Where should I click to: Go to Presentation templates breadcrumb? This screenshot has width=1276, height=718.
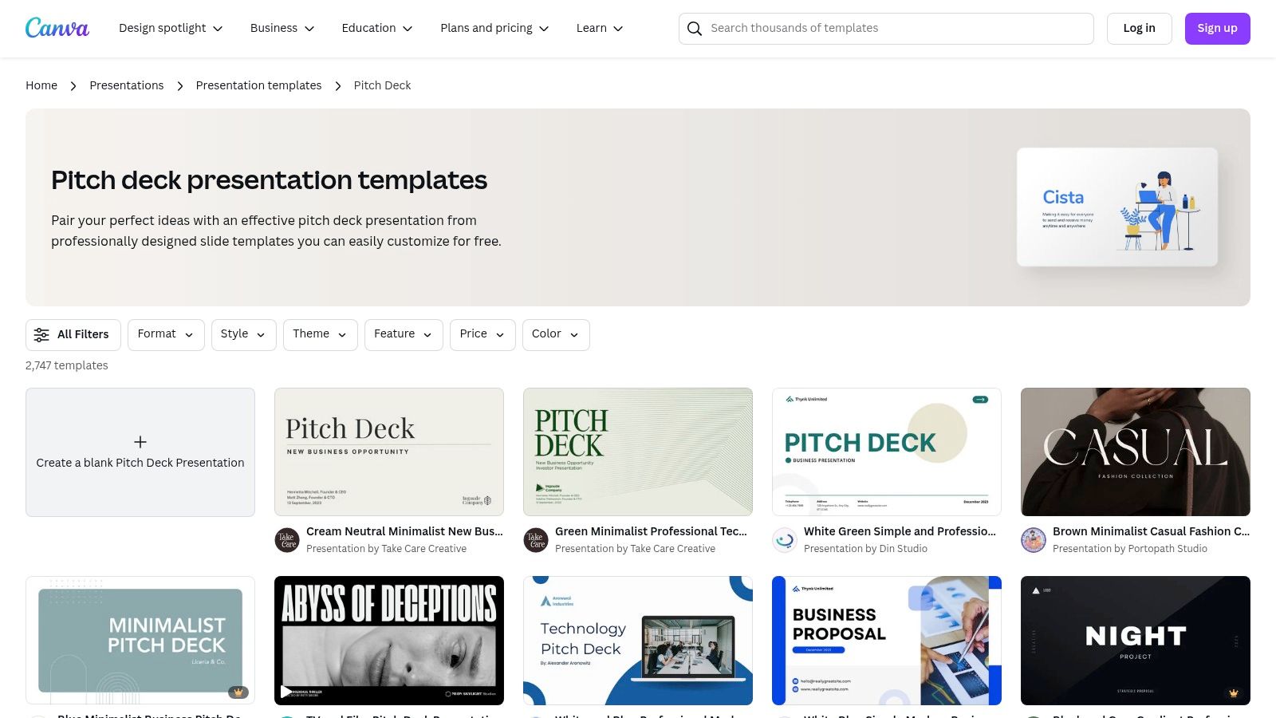pos(258,85)
